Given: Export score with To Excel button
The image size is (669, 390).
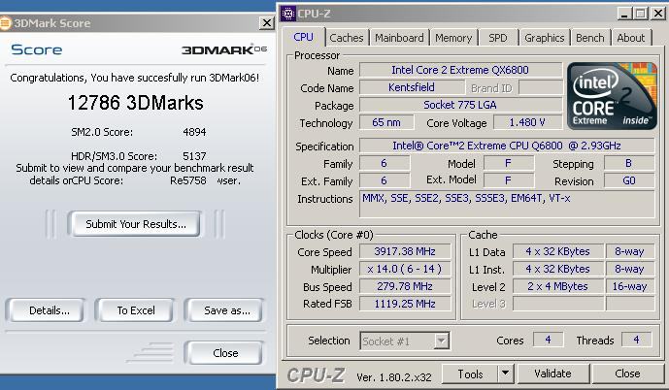Looking at the screenshot, I should [136, 310].
